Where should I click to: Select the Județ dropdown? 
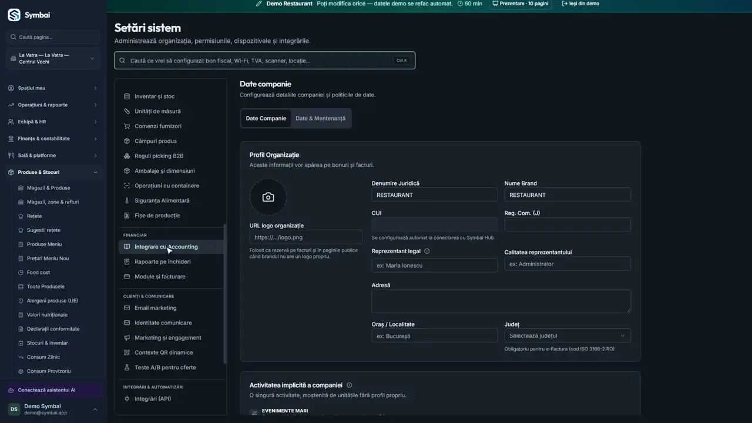568,336
